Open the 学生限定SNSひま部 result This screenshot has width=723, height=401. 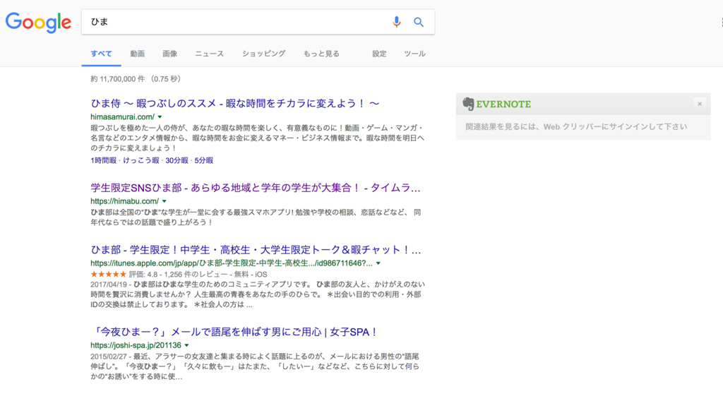pos(256,188)
